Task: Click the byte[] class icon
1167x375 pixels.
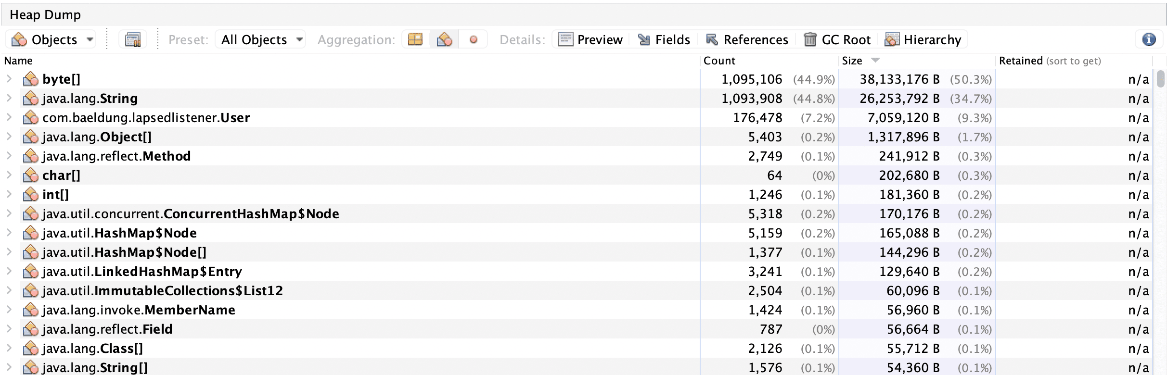Action: 31,79
